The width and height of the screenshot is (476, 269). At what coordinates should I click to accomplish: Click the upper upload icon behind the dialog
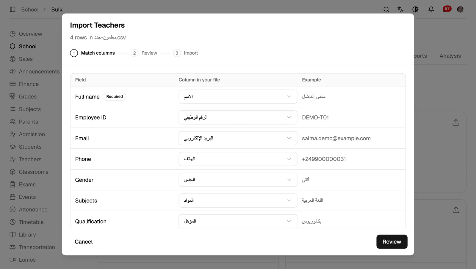[x=456, y=122]
